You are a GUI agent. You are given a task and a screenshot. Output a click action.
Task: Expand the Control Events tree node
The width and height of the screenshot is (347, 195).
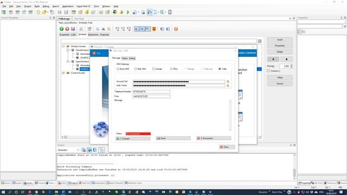63,73
